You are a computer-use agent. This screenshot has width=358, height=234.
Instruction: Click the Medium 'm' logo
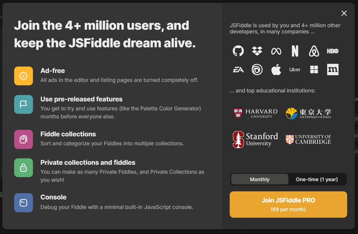[x=333, y=70]
